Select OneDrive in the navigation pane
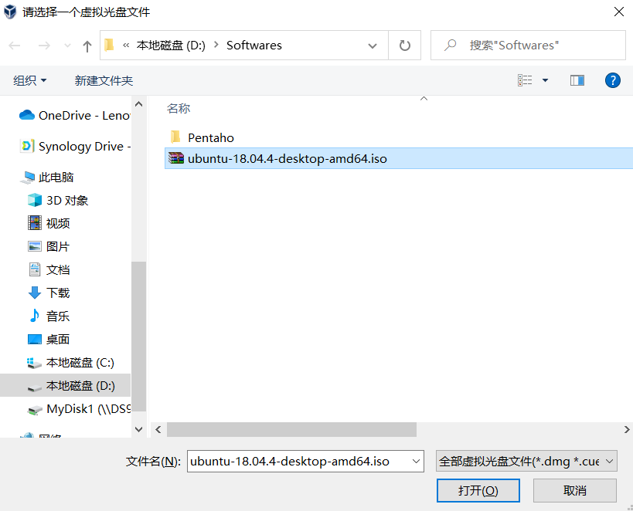The image size is (633, 511). pyautogui.click(x=75, y=116)
